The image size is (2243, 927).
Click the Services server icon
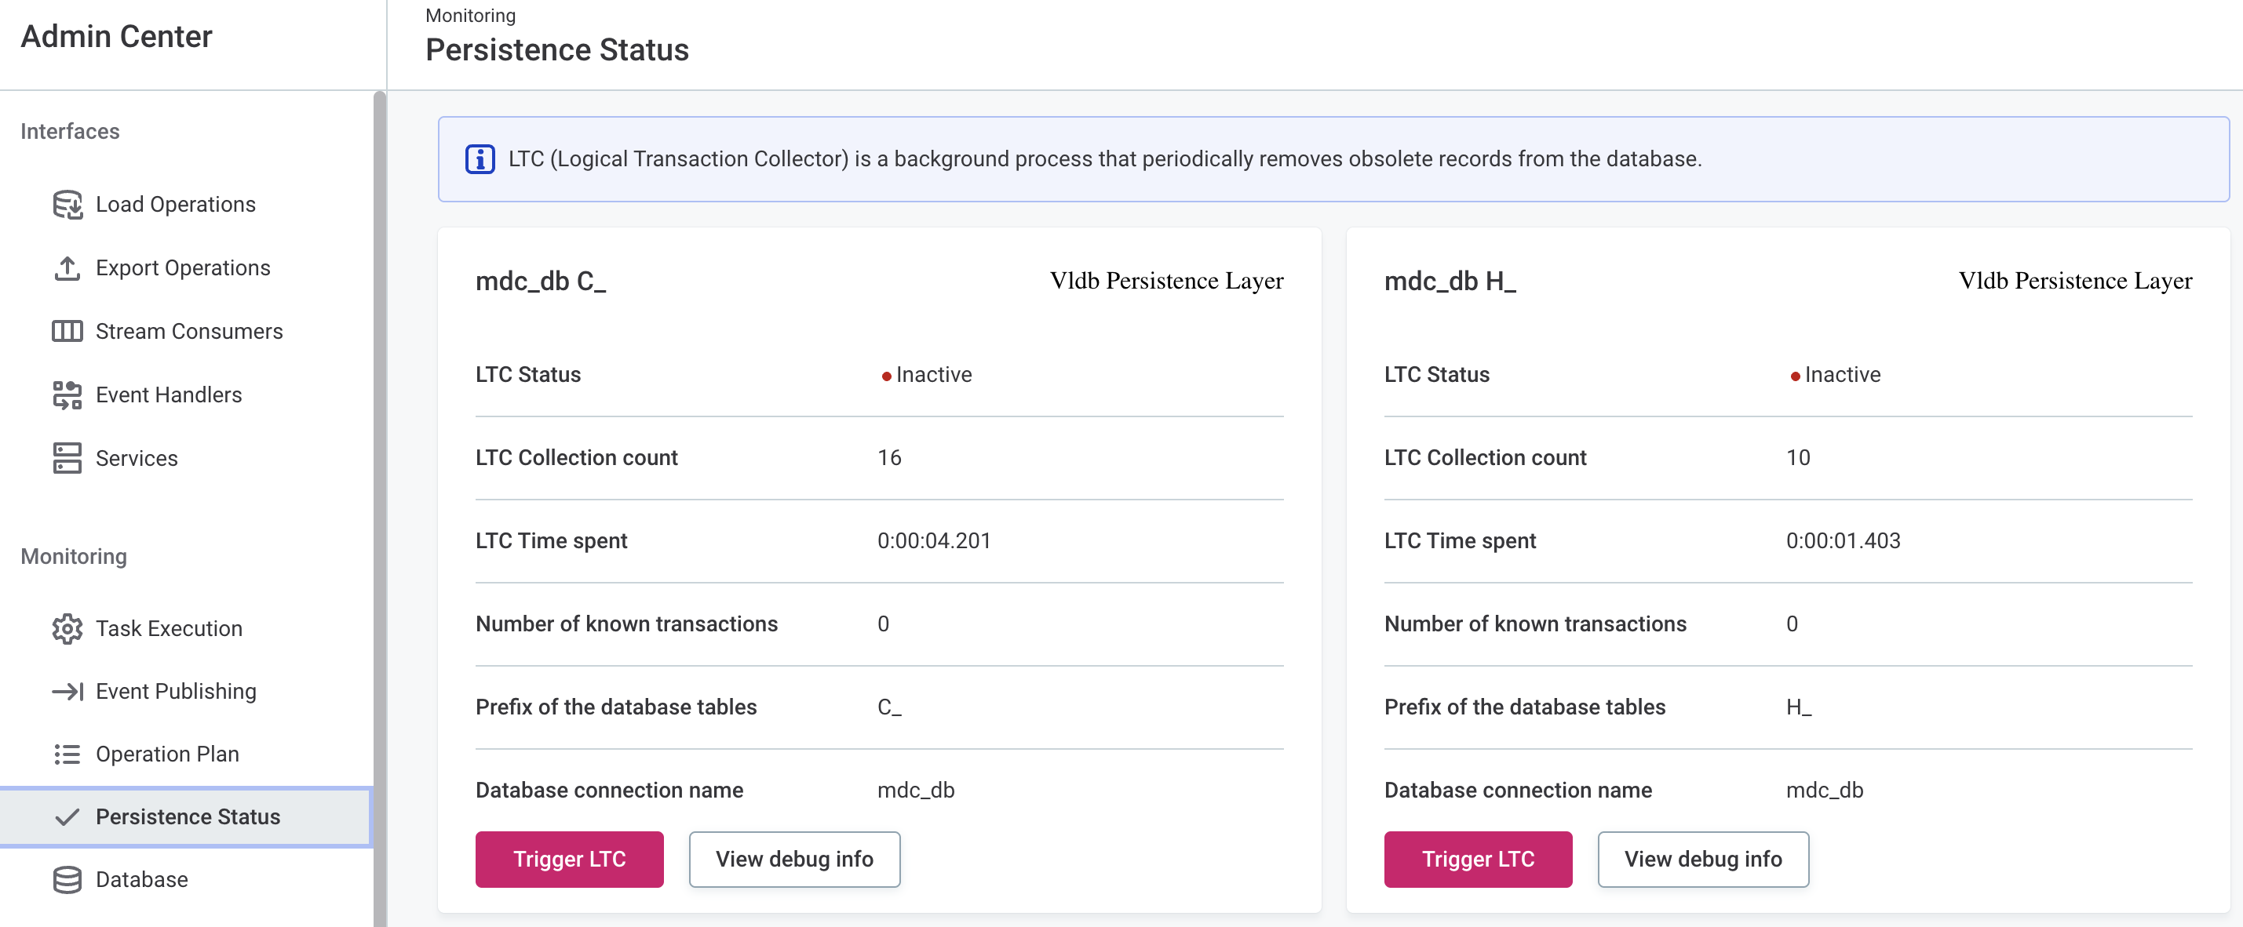67,458
